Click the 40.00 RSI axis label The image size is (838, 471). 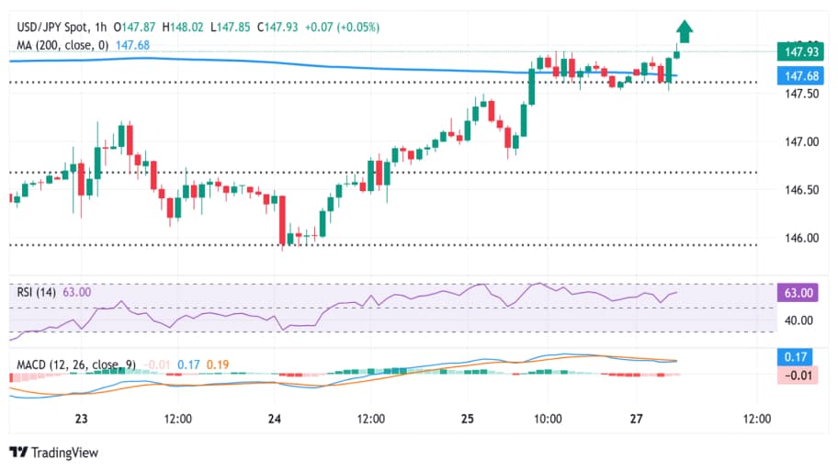(x=798, y=320)
